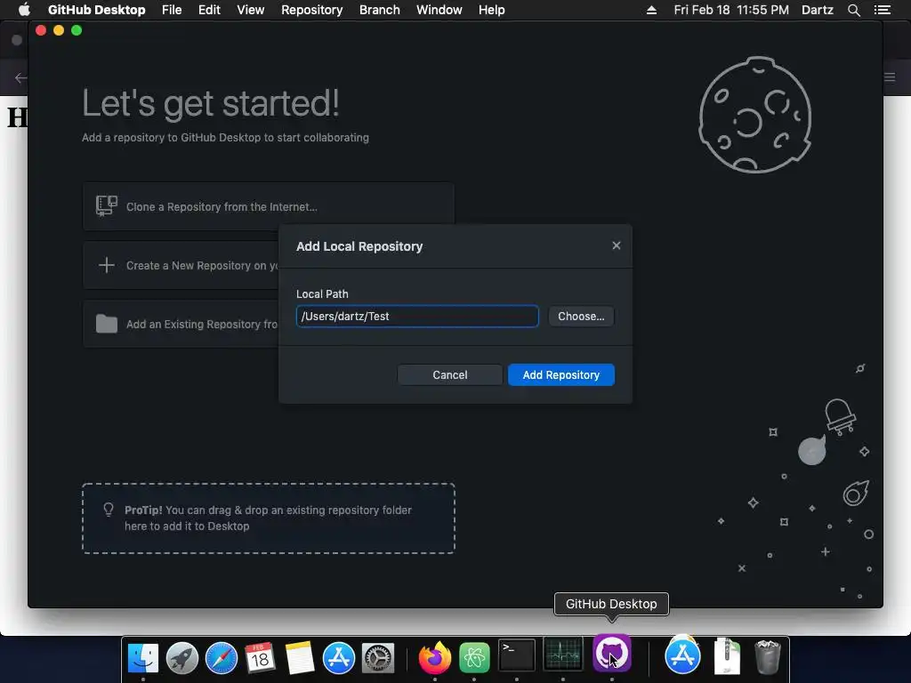Click GitHub Desktop icon in the Dock
This screenshot has width=911, height=683.
tap(612, 652)
